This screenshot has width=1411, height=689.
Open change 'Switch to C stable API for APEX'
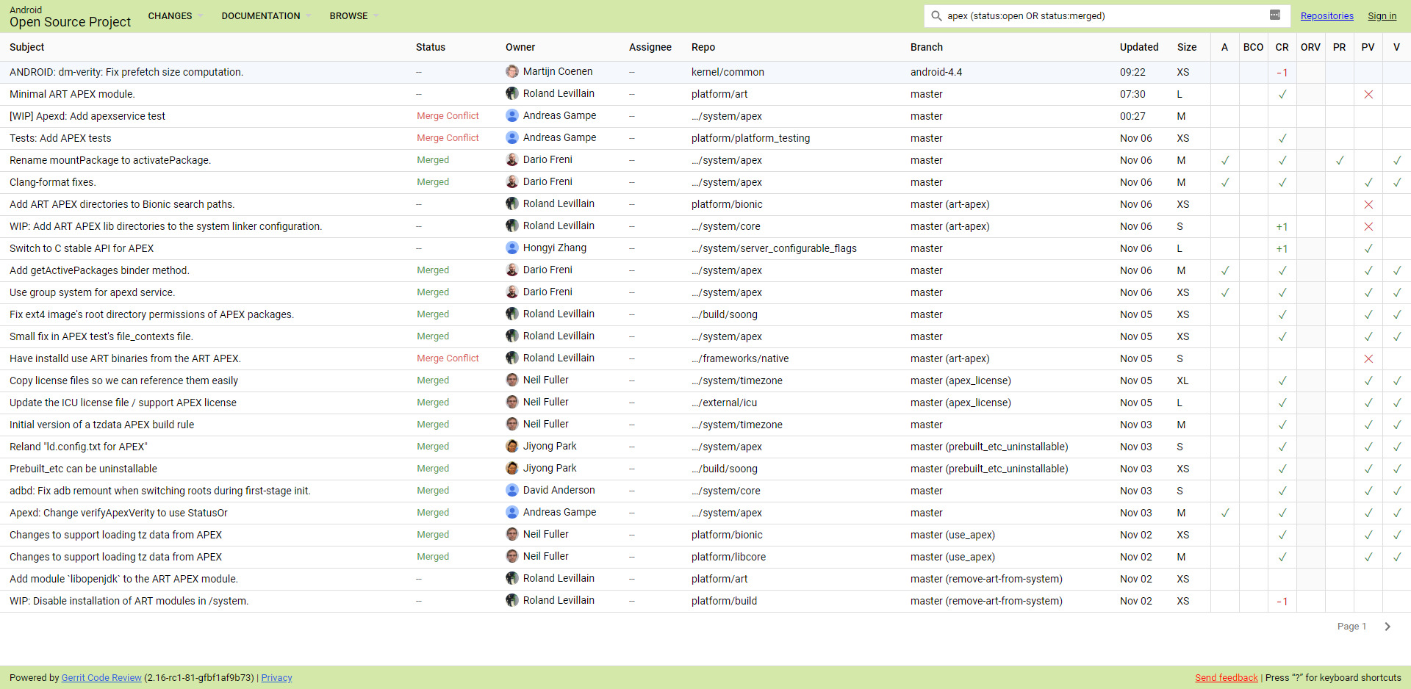coord(82,248)
